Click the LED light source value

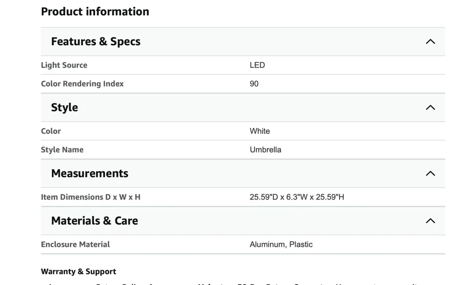coord(257,65)
